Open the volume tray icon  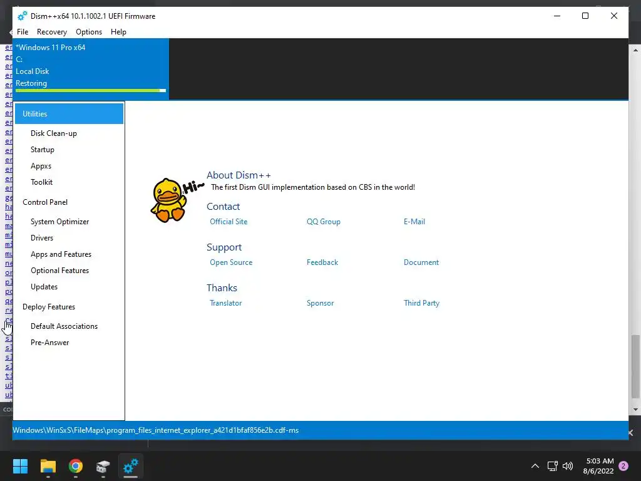567,466
